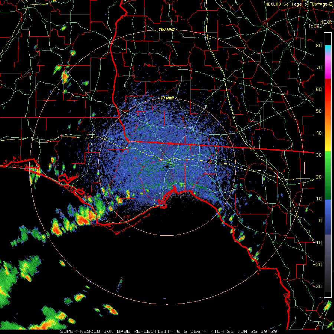Click the NEXLAB-College of DuPage credit text
This screenshot has height=334, width=334.
click(298, 4)
